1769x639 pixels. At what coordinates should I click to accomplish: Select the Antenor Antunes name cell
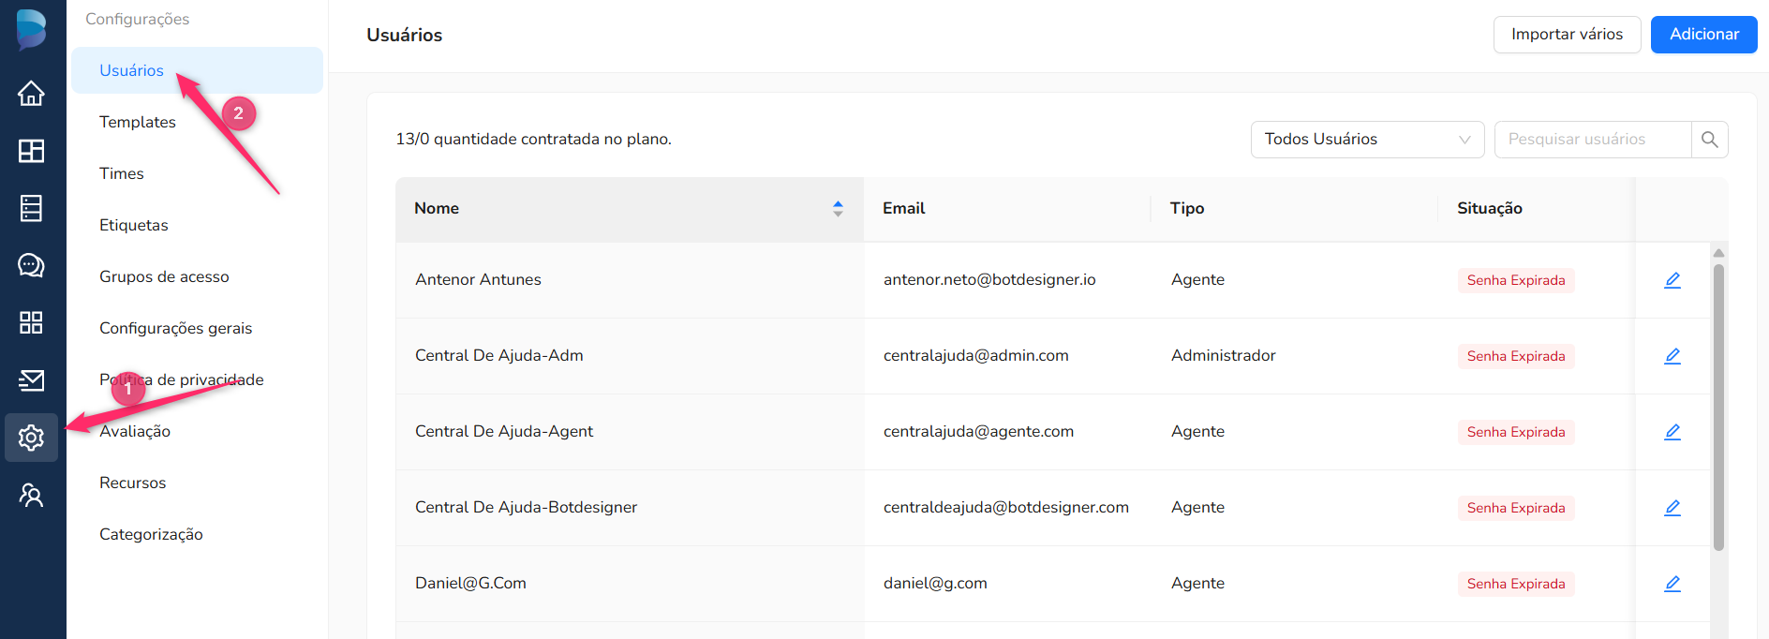click(x=630, y=280)
